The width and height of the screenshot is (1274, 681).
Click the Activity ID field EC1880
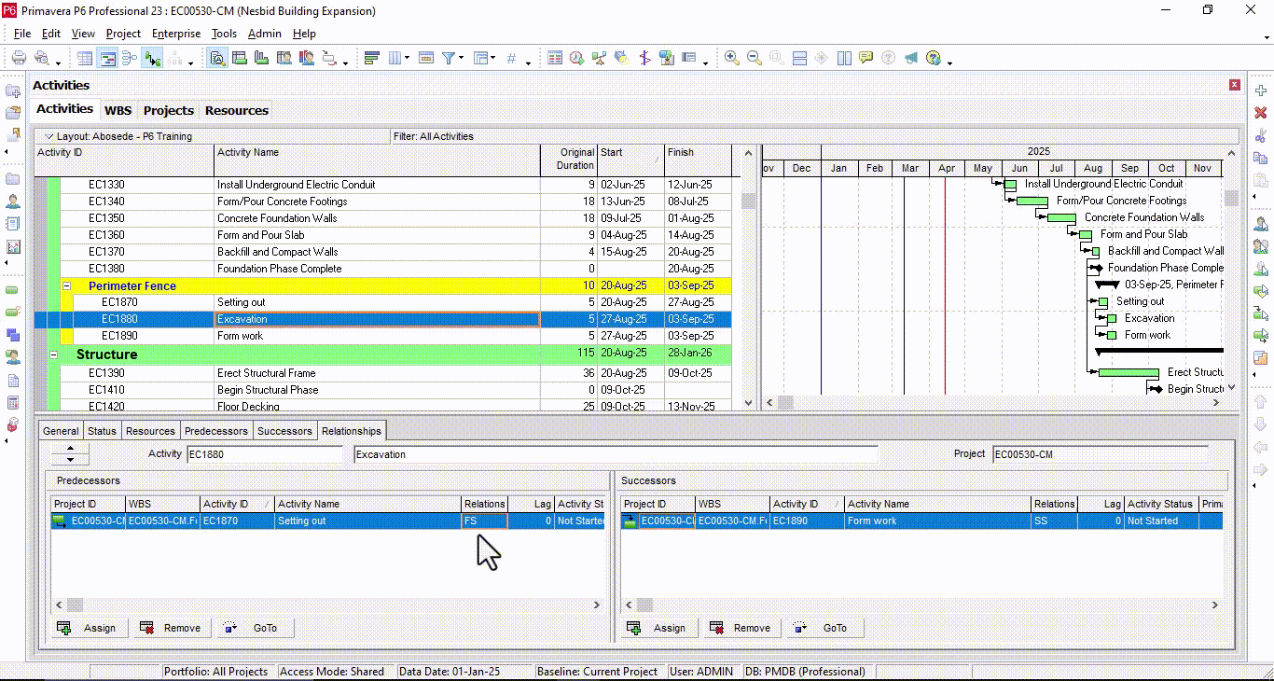(265, 454)
